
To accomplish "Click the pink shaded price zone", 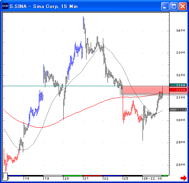I will (x=145, y=90).
